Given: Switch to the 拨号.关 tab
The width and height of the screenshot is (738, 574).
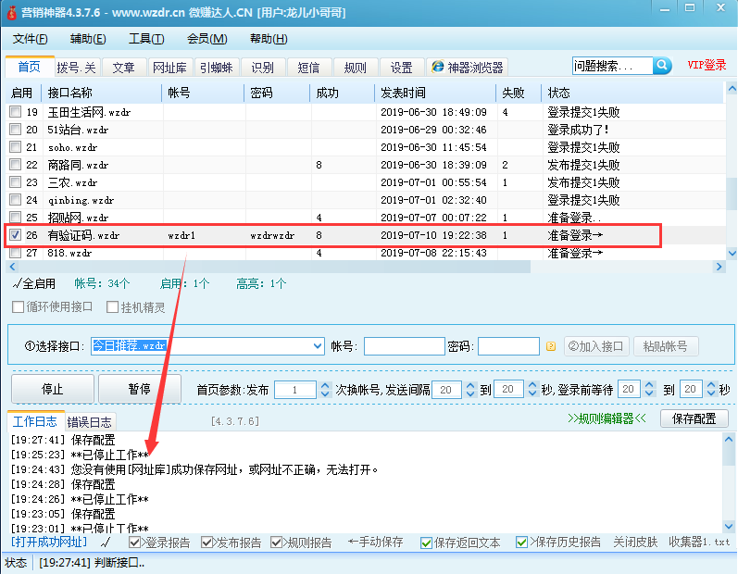Looking at the screenshot, I should coord(76,68).
